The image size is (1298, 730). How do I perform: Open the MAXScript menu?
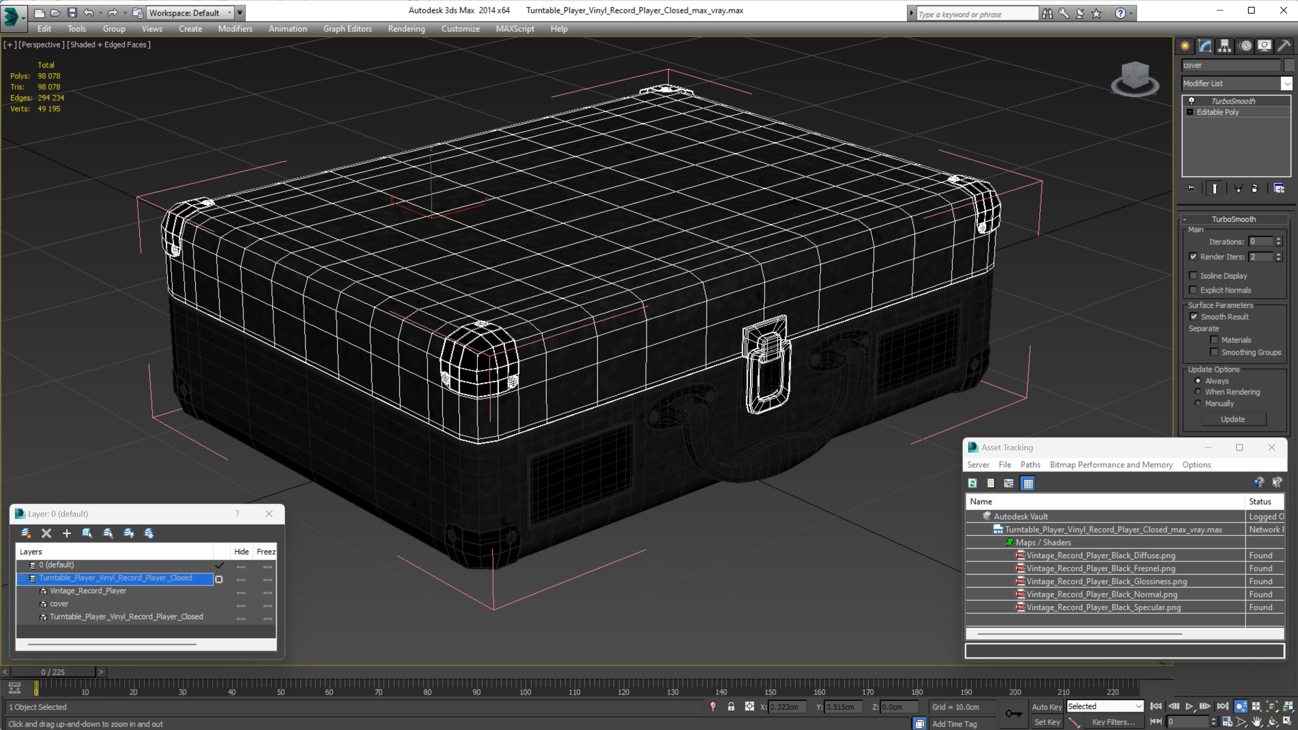[x=515, y=29]
